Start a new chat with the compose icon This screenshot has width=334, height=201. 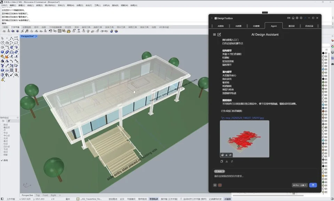(219, 34)
